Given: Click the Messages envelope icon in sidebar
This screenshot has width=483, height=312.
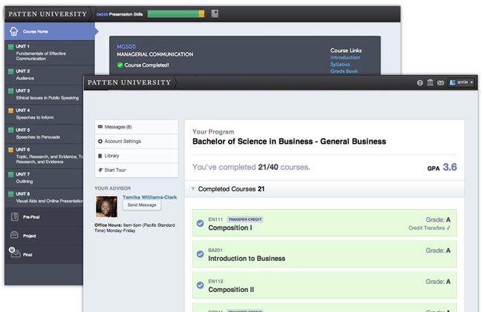Looking at the screenshot, I should [x=100, y=127].
